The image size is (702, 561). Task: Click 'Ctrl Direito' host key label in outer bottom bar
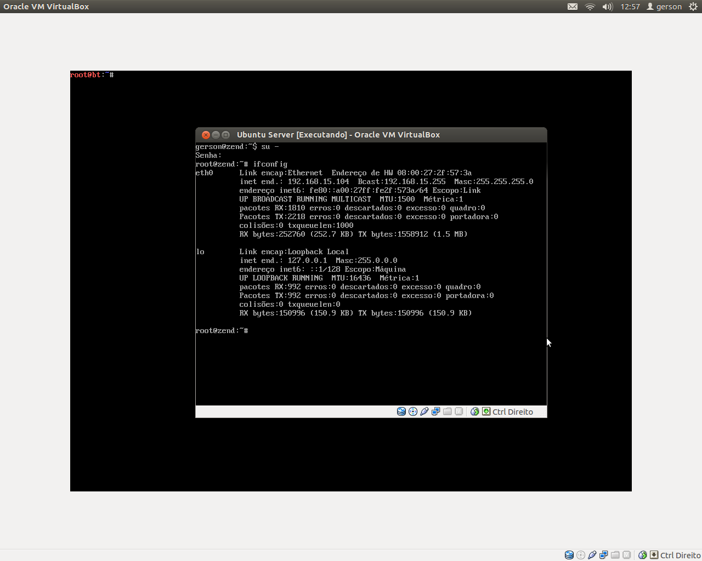[x=681, y=556]
